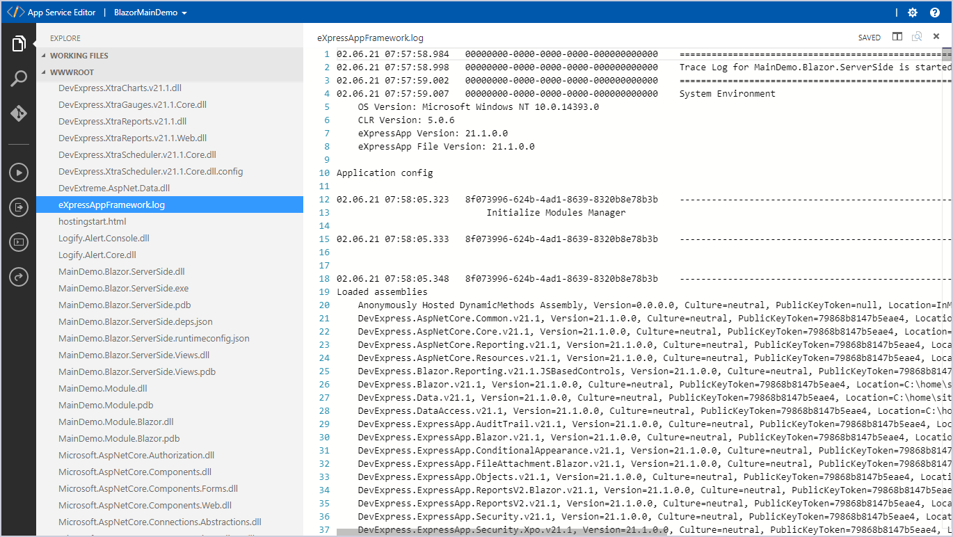Click the SAVED status label

(869, 38)
